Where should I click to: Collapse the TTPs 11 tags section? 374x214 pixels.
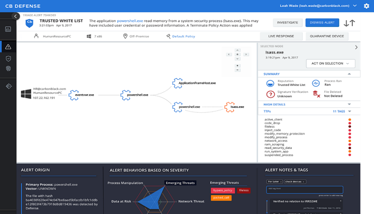[350, 111]
